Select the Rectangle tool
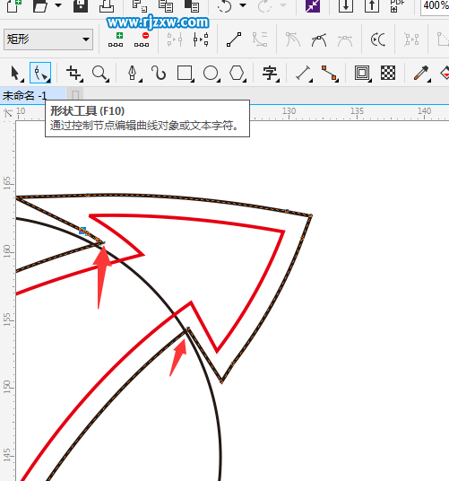The image size is (449, 481). 186,73
